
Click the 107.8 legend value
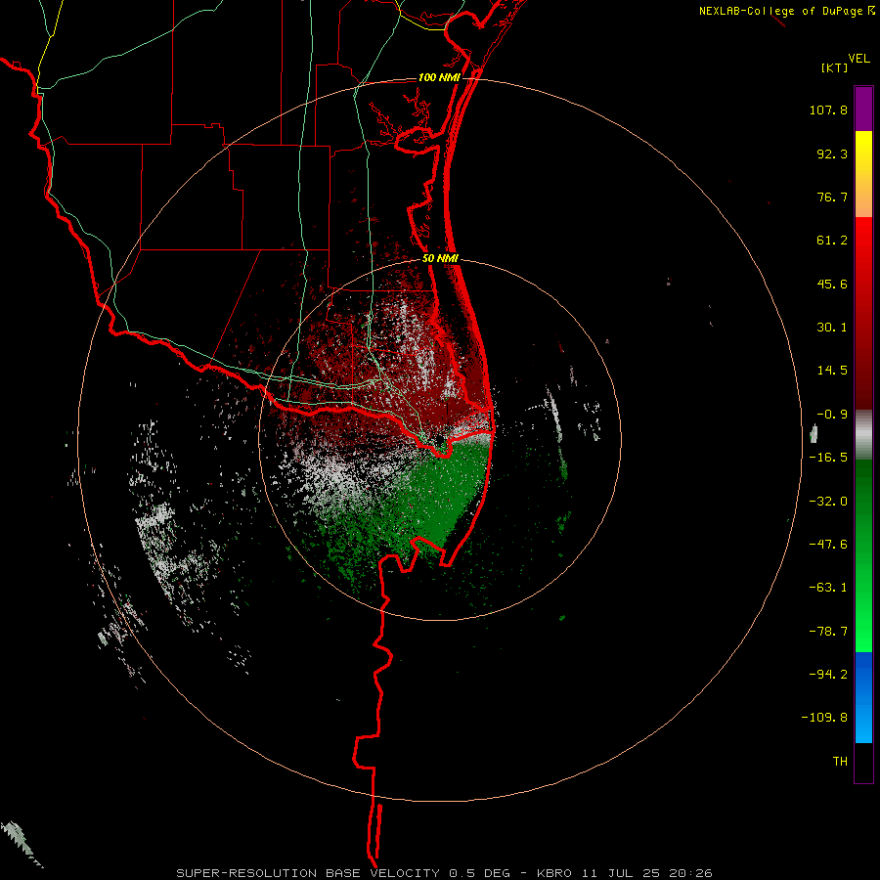point(828,110)
